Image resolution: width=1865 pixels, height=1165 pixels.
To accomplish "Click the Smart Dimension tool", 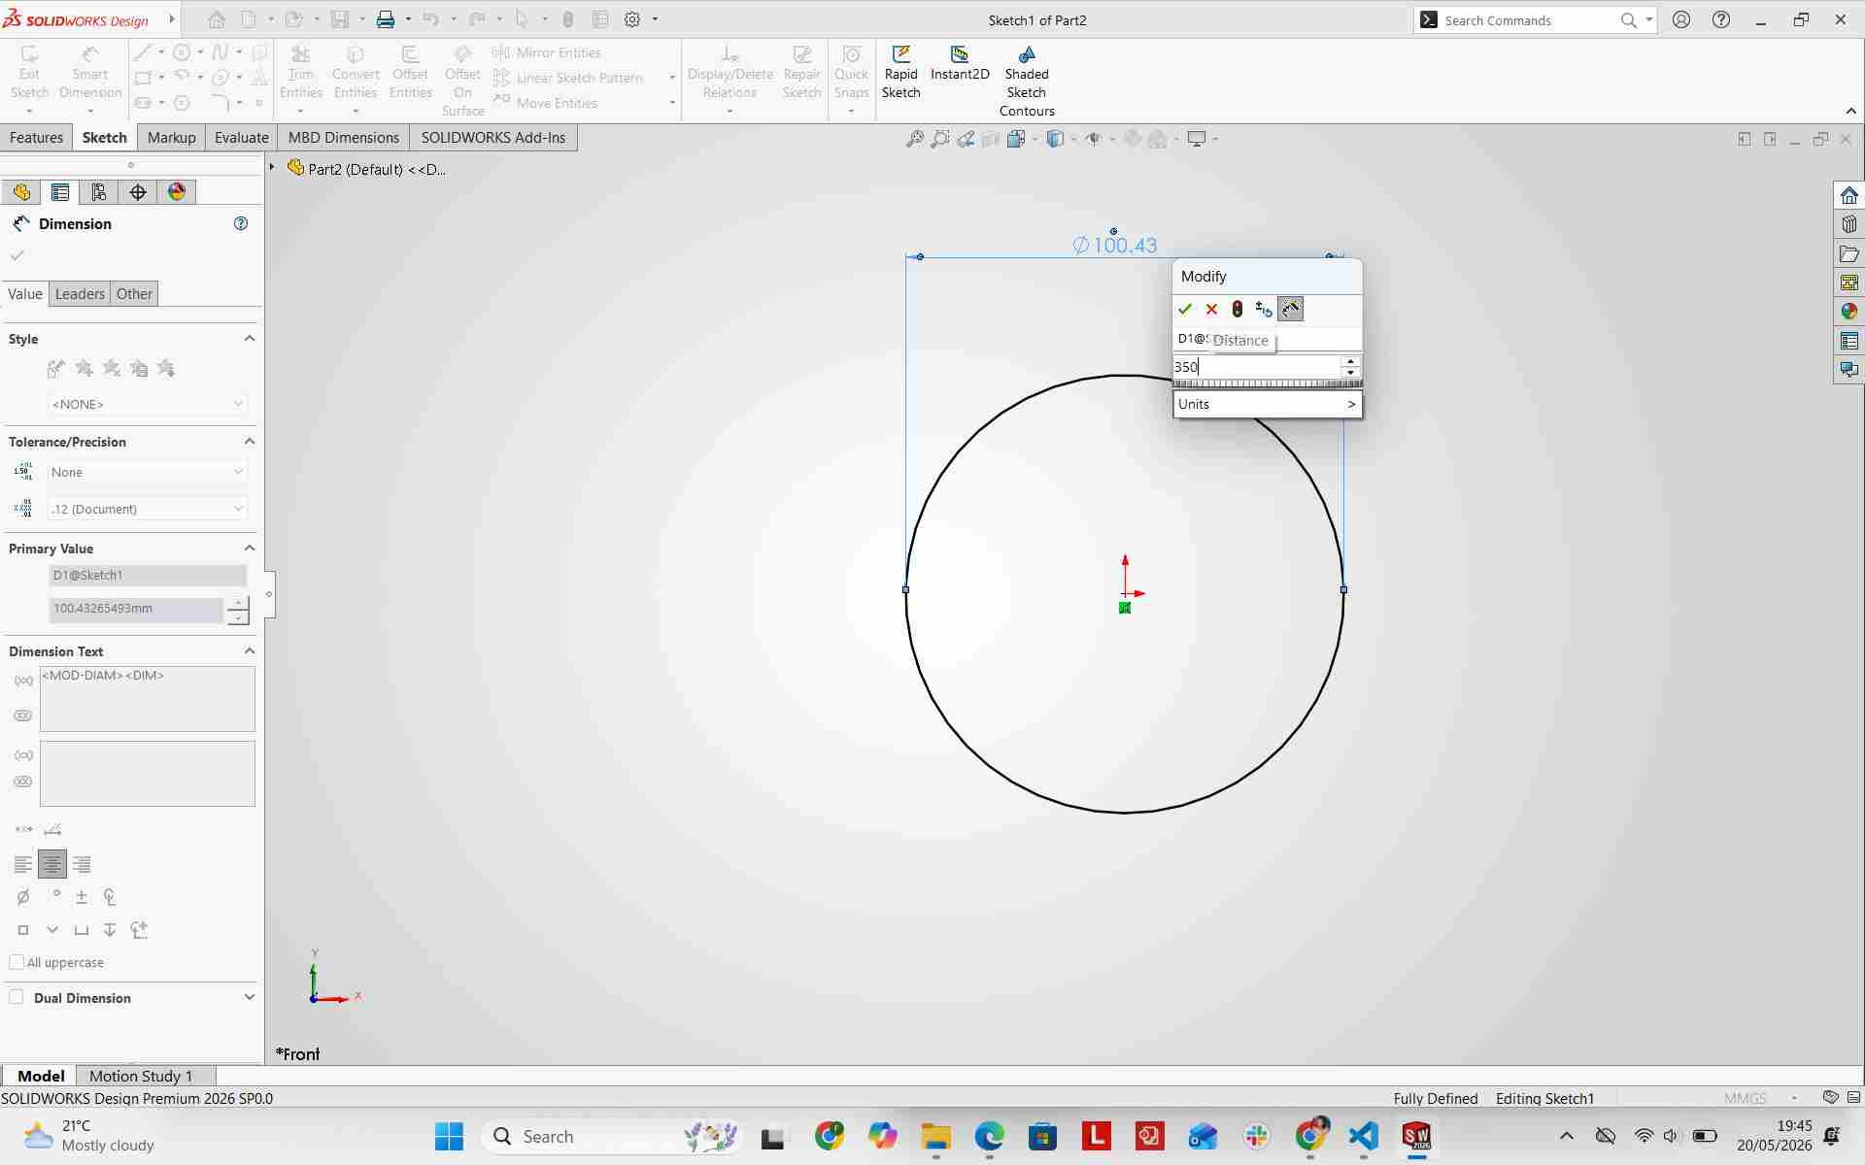I will (x=90, y=72).
